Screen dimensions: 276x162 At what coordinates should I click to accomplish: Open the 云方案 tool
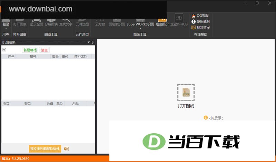(x=100, y=22)
